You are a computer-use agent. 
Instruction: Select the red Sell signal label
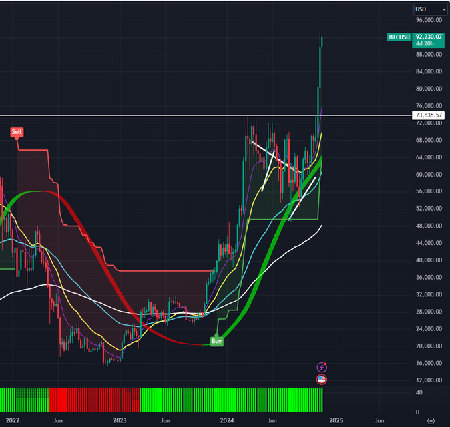17,132
